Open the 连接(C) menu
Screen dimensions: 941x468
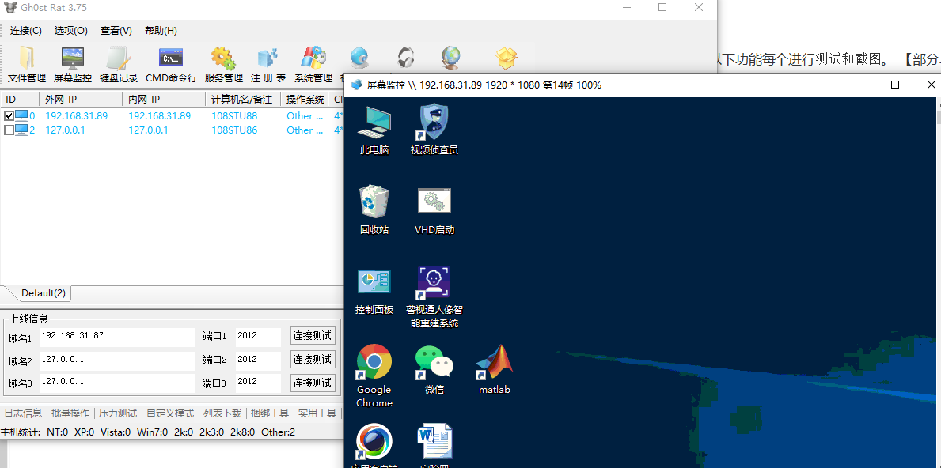pyautogui.click(x=26, y=31)
